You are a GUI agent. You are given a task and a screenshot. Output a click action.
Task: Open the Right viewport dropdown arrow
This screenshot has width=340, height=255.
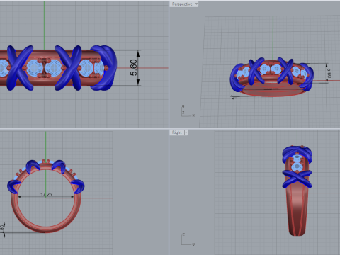tap(186, 132)
